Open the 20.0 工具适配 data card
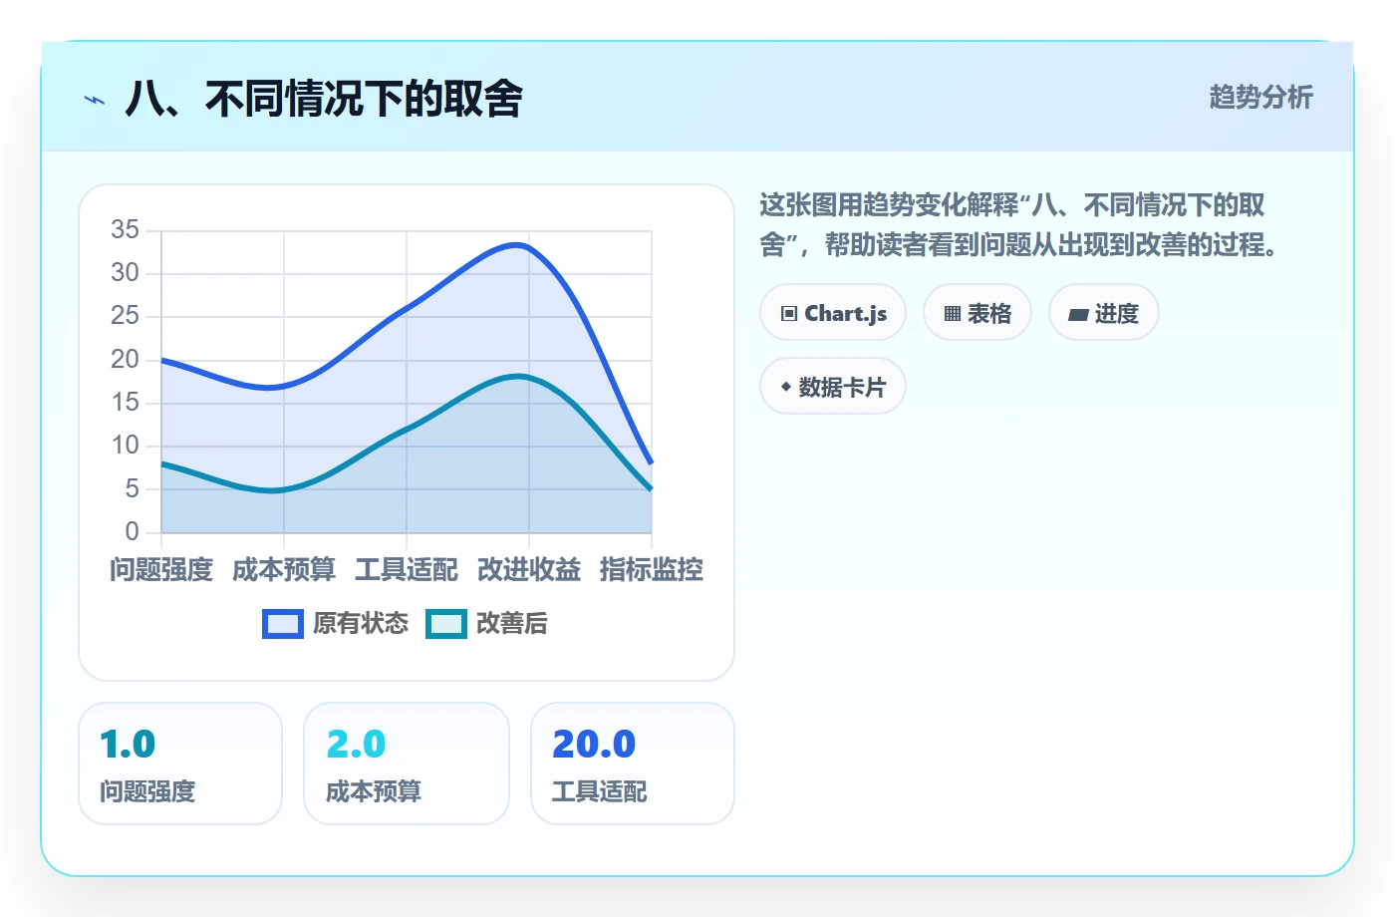The image size is (1395, 917). (633, 764)
